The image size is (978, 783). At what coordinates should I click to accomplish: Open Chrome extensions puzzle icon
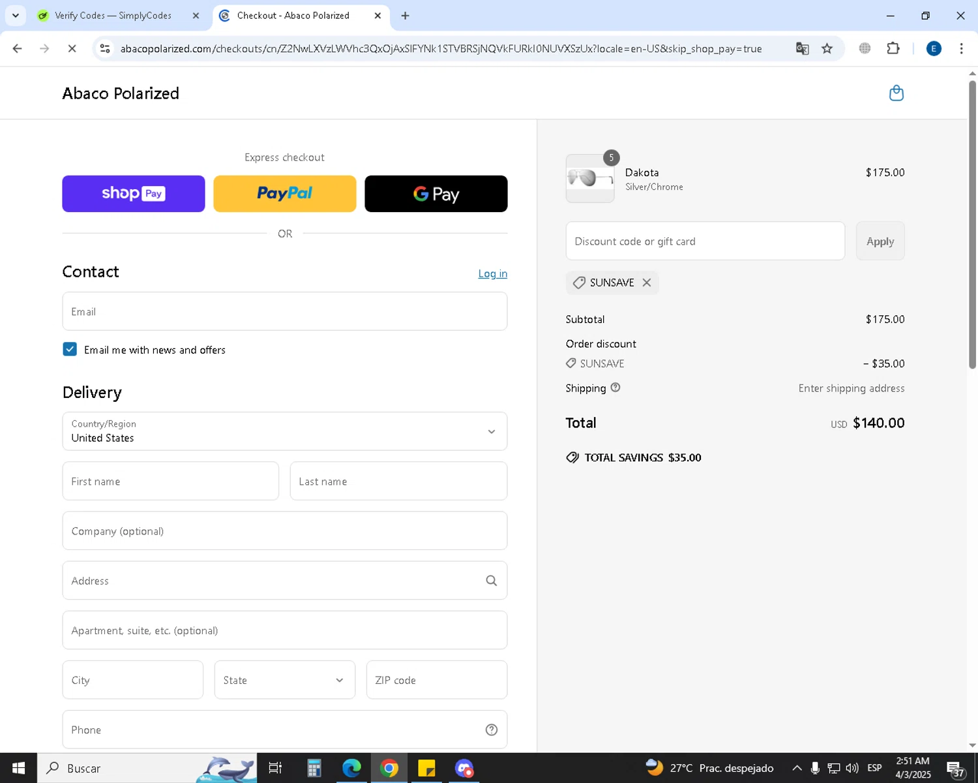893,48
